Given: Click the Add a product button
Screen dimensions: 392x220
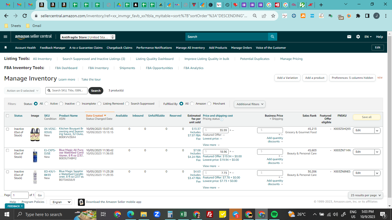Looking at the screenshot, I should pyautogui.click(x=315, y=78).
